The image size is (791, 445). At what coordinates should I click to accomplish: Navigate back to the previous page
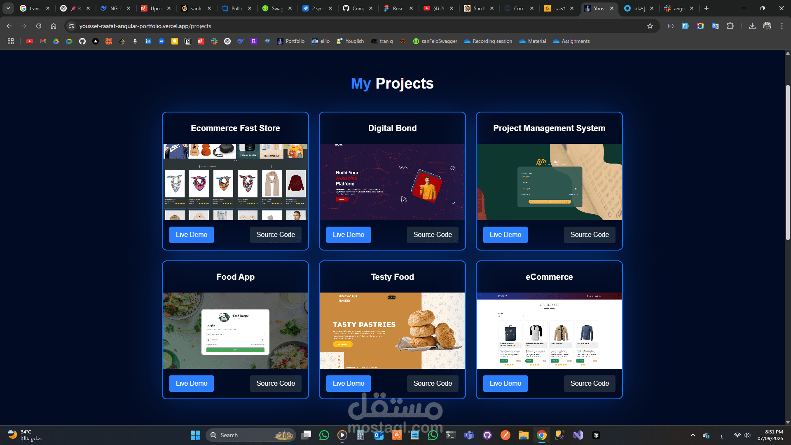click(9, 26)
